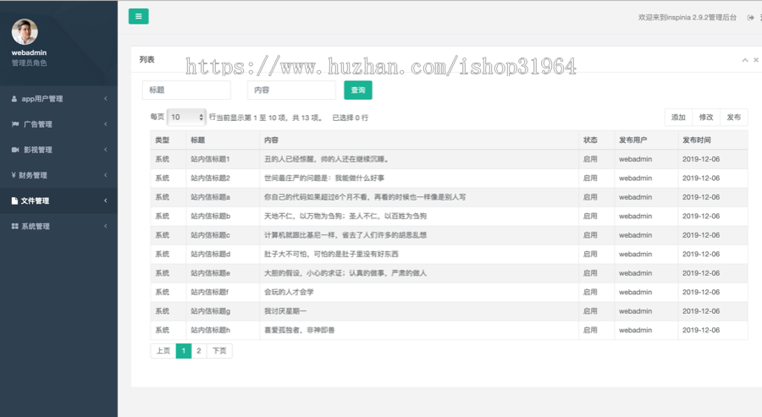Sort by the 状态 column header
Screen dimensions: 762x417
tap(597, 140)
